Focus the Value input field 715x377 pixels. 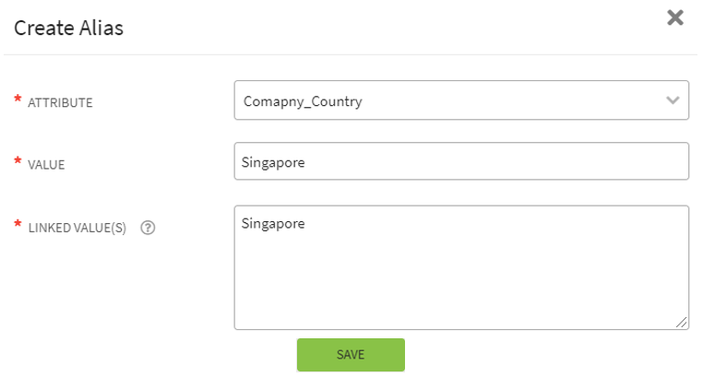tap(461, 161)
